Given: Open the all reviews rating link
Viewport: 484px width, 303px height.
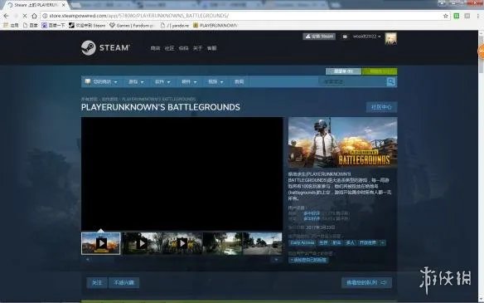Looking at the screenshot, I should (x=312, y=218).
